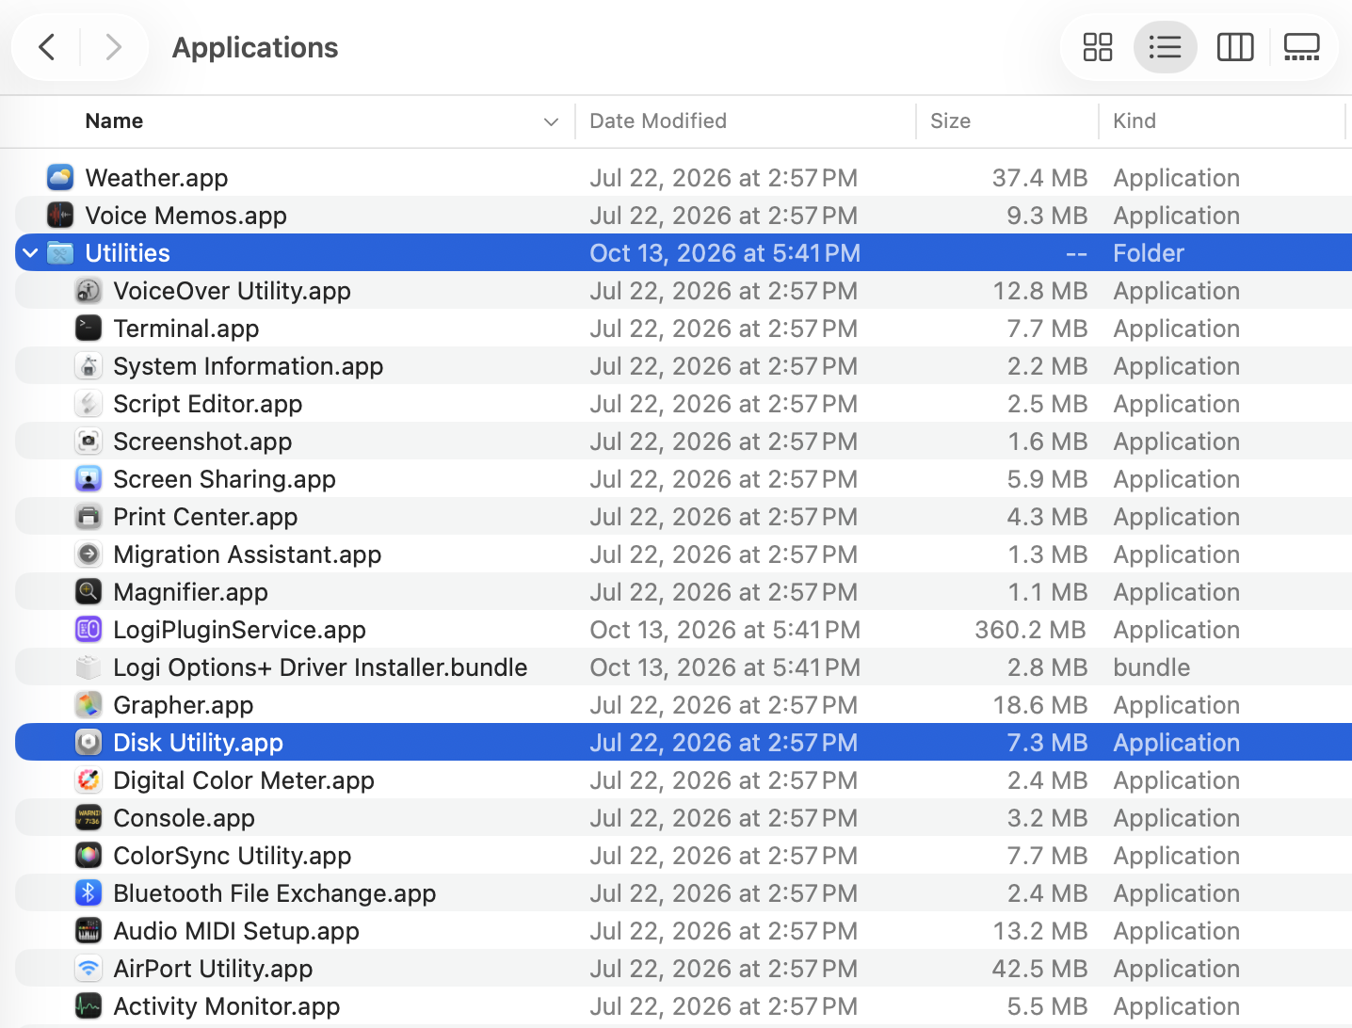The height and width of the screenshot is (1028, 1352).
Task: Select Logi Options+ Driver Installer.bundle name
Action: click(x=320, y=667)
